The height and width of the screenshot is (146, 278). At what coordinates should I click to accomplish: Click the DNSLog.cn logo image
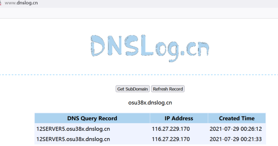(150, 48)
